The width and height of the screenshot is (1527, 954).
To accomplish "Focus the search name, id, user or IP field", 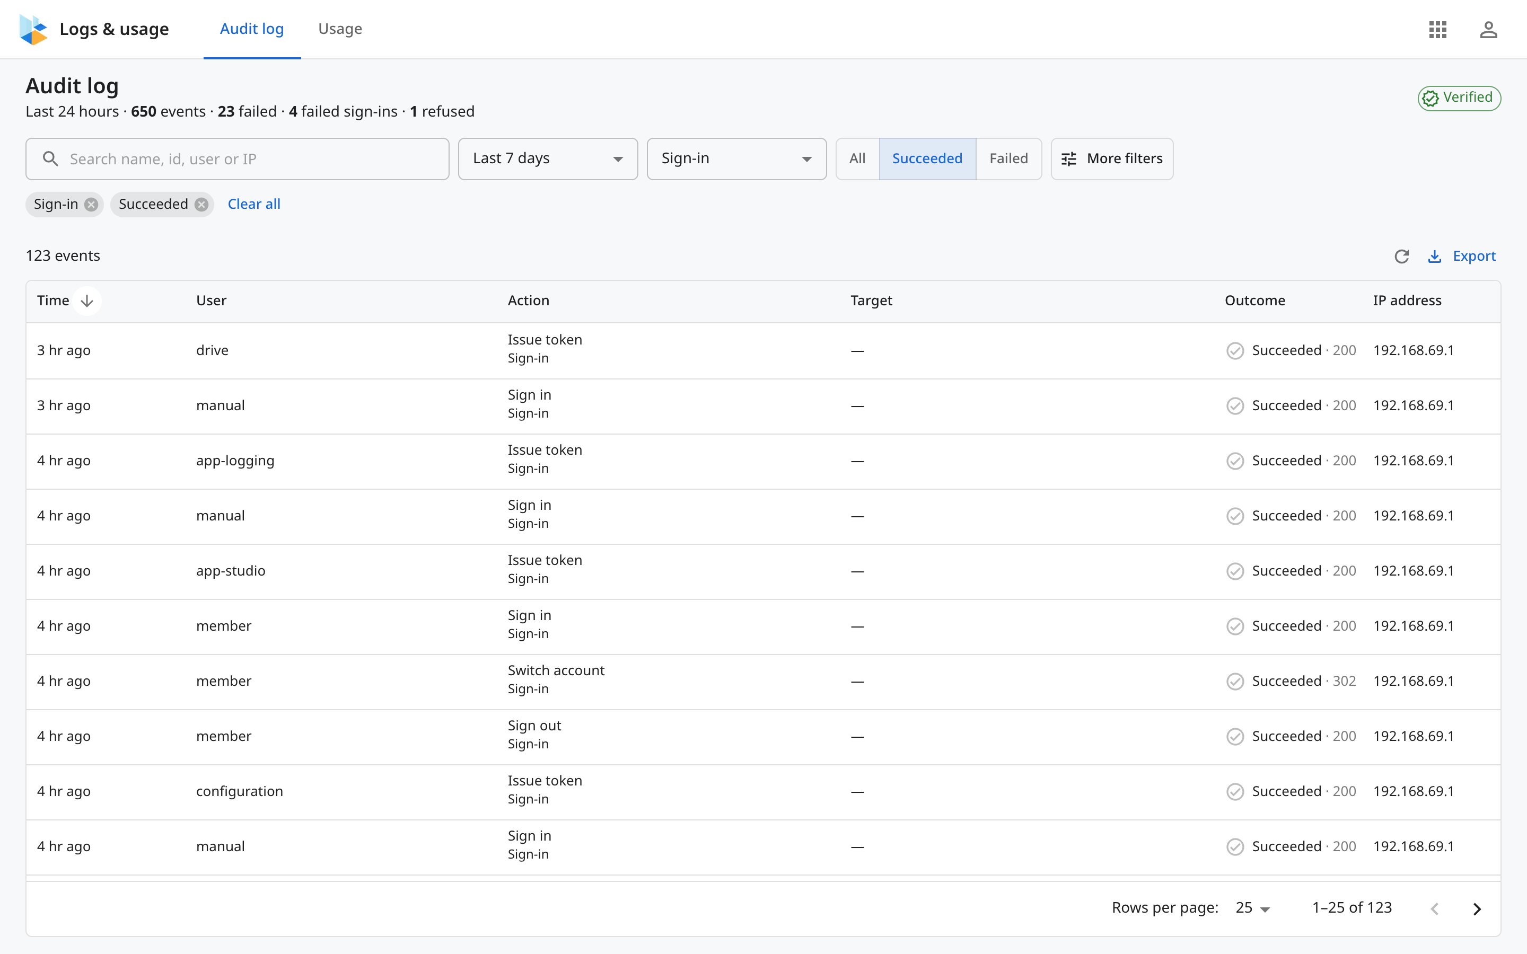I will (237, 159).
